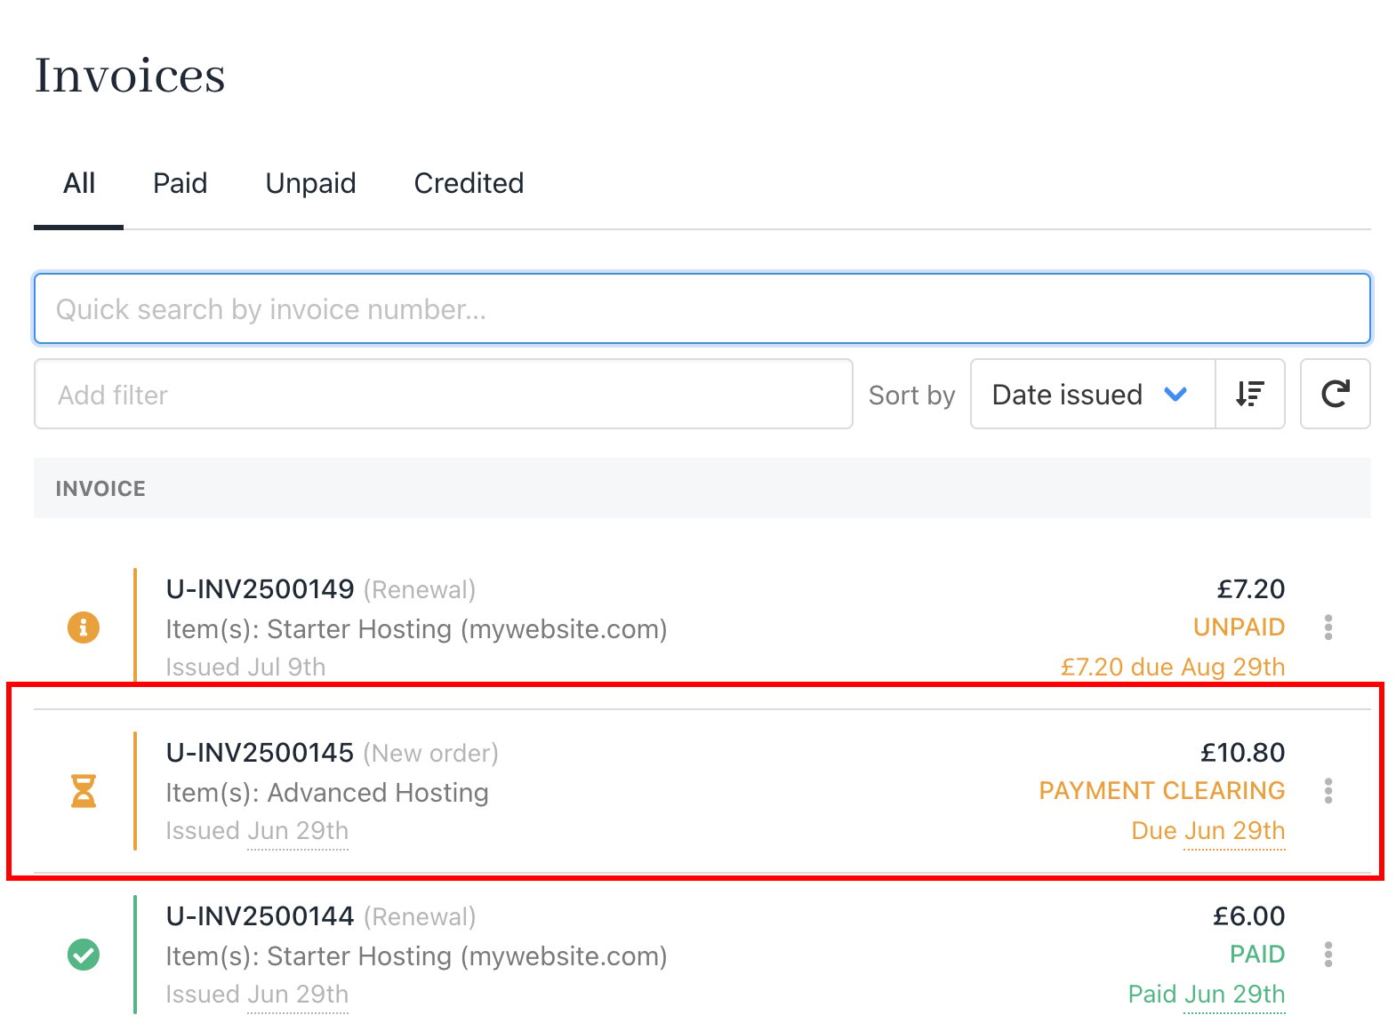Viewport: 1396px width, 1031px height.
Task: Click the green checkmark icon for U-INV2500144
Action: pyautogui.click(x=84, y=955)
